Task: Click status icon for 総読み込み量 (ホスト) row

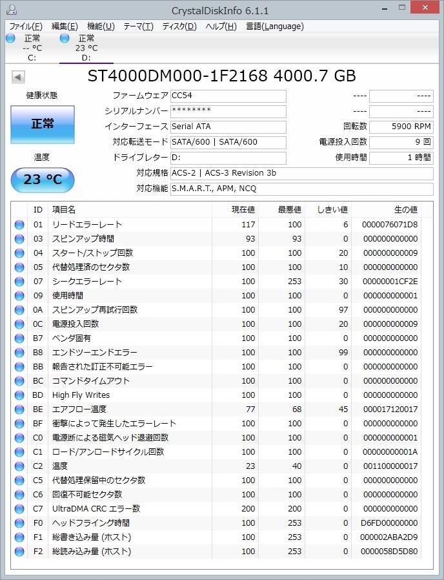Action: click(x=19, y=552)
